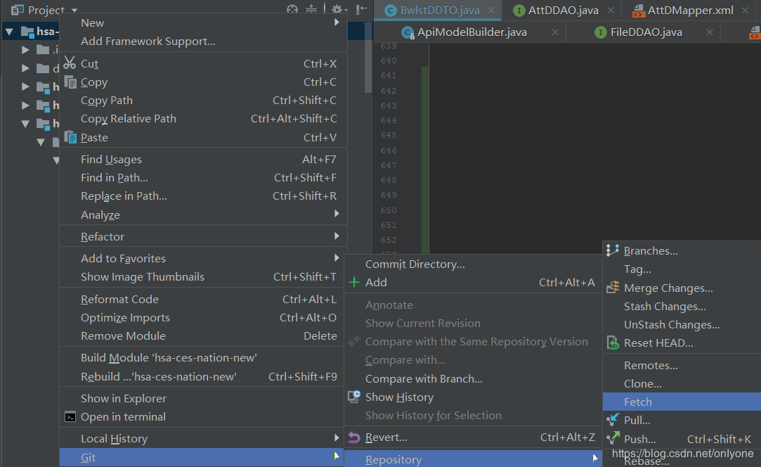
Task: Select Fetch from Repository submenu
Action: click(x=638, y=402)
